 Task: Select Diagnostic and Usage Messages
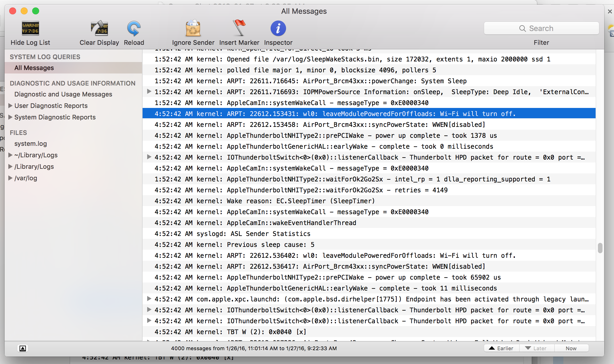[63, 94]
